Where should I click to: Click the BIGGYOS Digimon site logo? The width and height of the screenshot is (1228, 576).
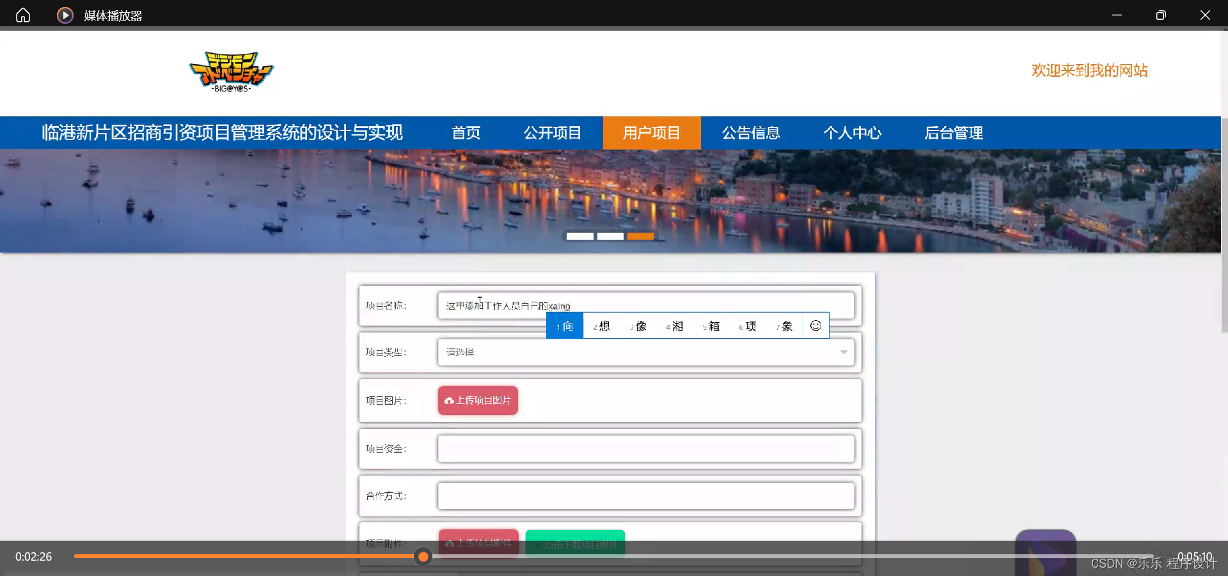[x=230, y=71]
